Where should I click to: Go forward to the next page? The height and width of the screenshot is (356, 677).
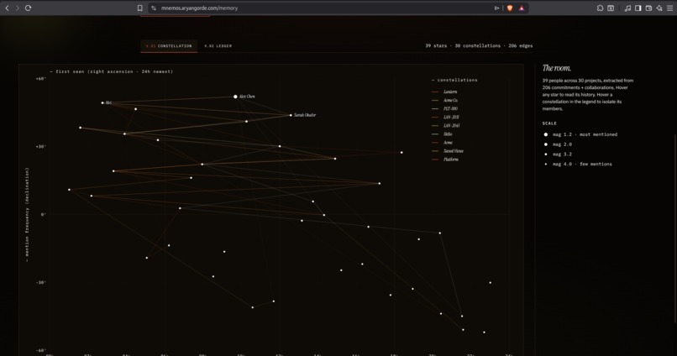[18, 8]
